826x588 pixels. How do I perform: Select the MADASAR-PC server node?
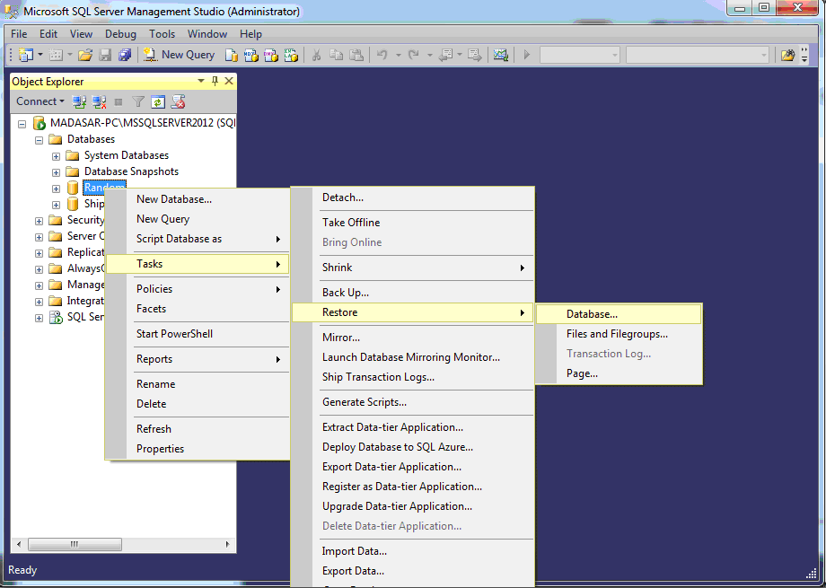pyautogui.click(x=133, y=123)
